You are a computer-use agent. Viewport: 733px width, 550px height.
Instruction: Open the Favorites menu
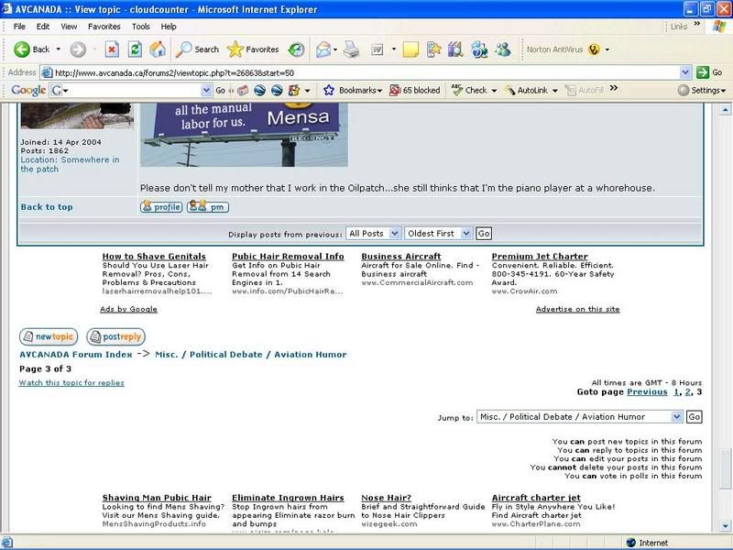pos(104,27)
